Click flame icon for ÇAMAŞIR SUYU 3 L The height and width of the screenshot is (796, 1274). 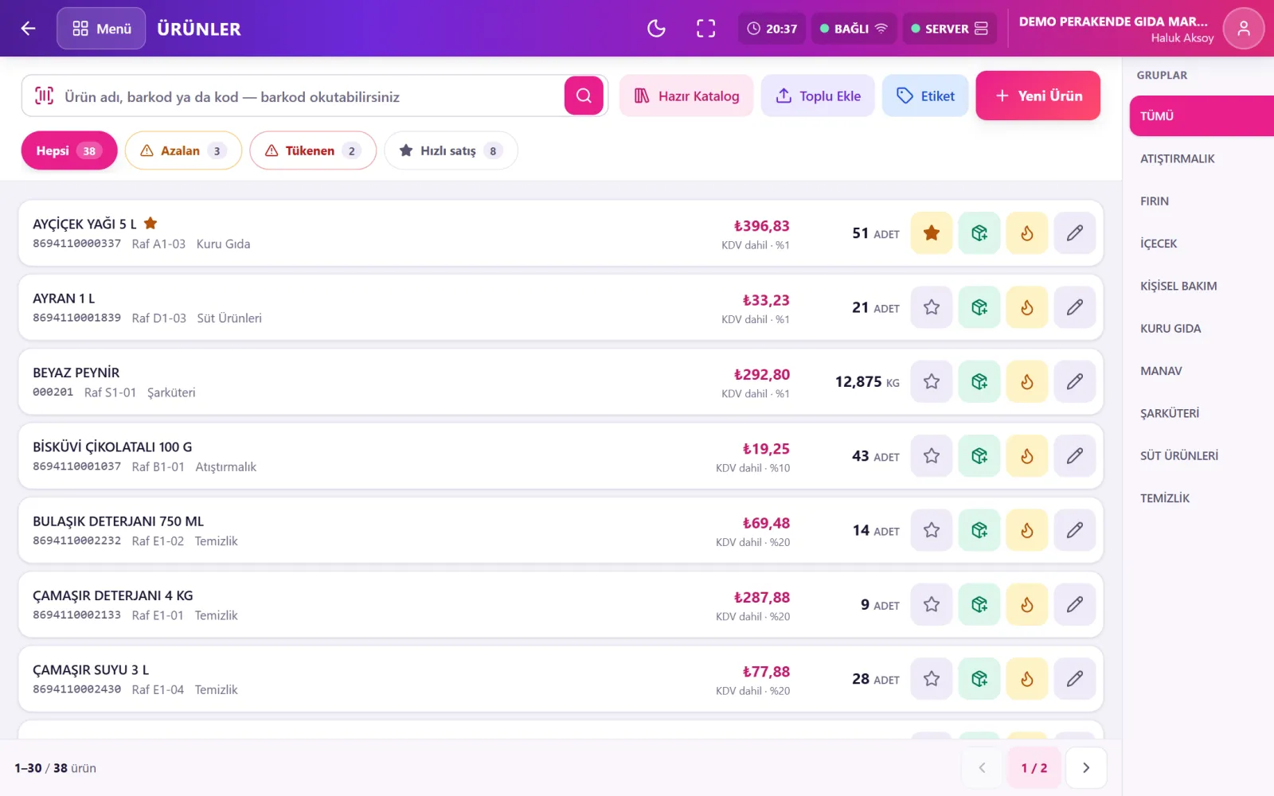click(x=1027, y=679)
